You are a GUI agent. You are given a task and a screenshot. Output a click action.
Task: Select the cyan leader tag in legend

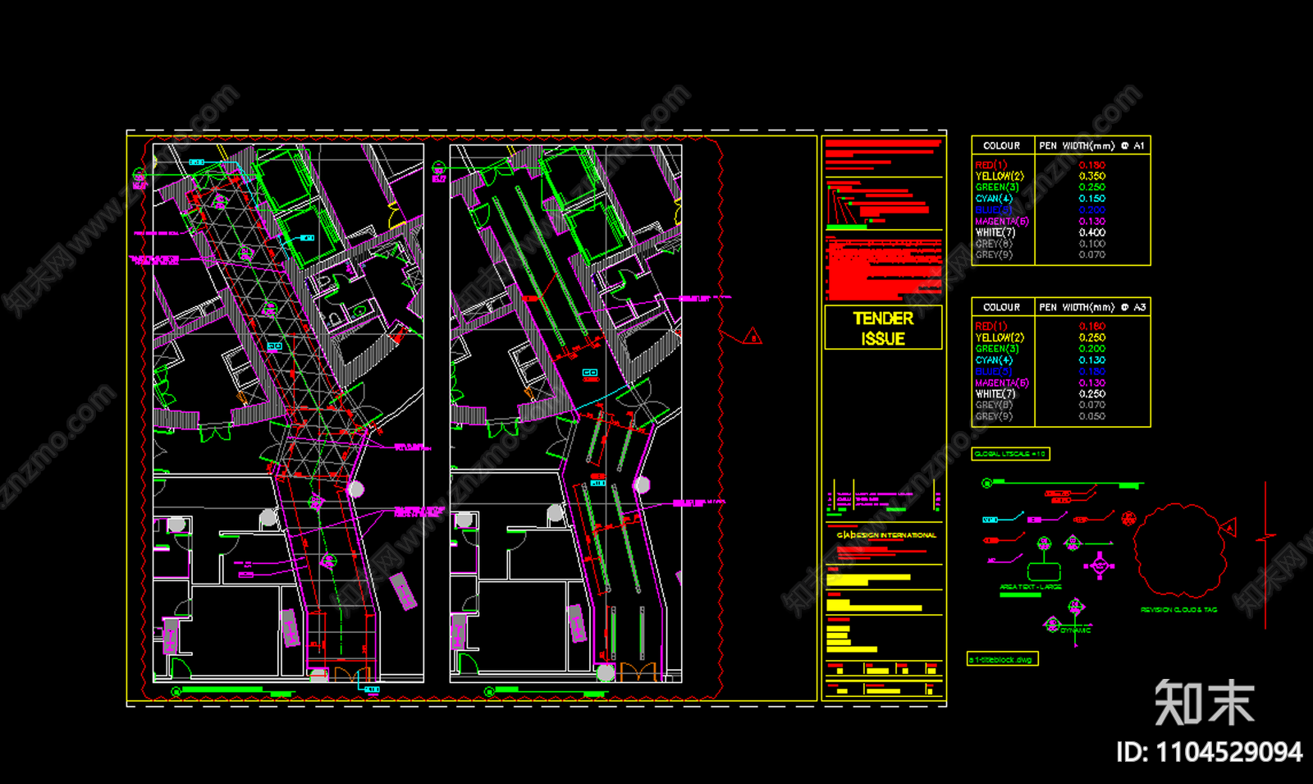point(1003,519)
